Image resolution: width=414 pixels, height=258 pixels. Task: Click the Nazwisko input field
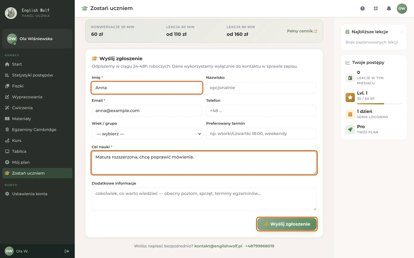(x=261, y=88)
